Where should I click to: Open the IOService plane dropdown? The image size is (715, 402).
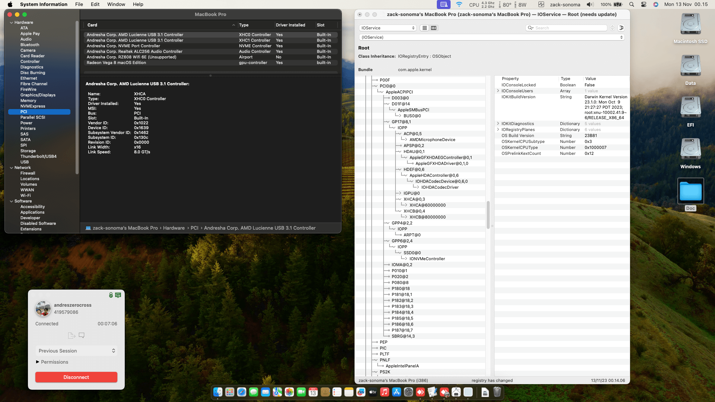[387, 28]
